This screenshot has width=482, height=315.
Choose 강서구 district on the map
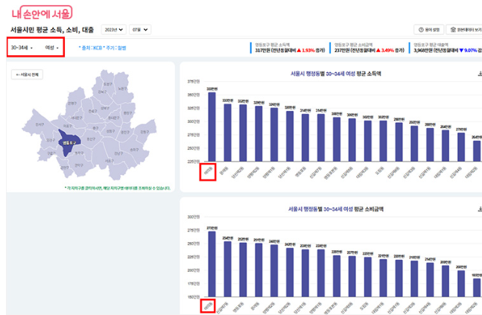[39, 124]
